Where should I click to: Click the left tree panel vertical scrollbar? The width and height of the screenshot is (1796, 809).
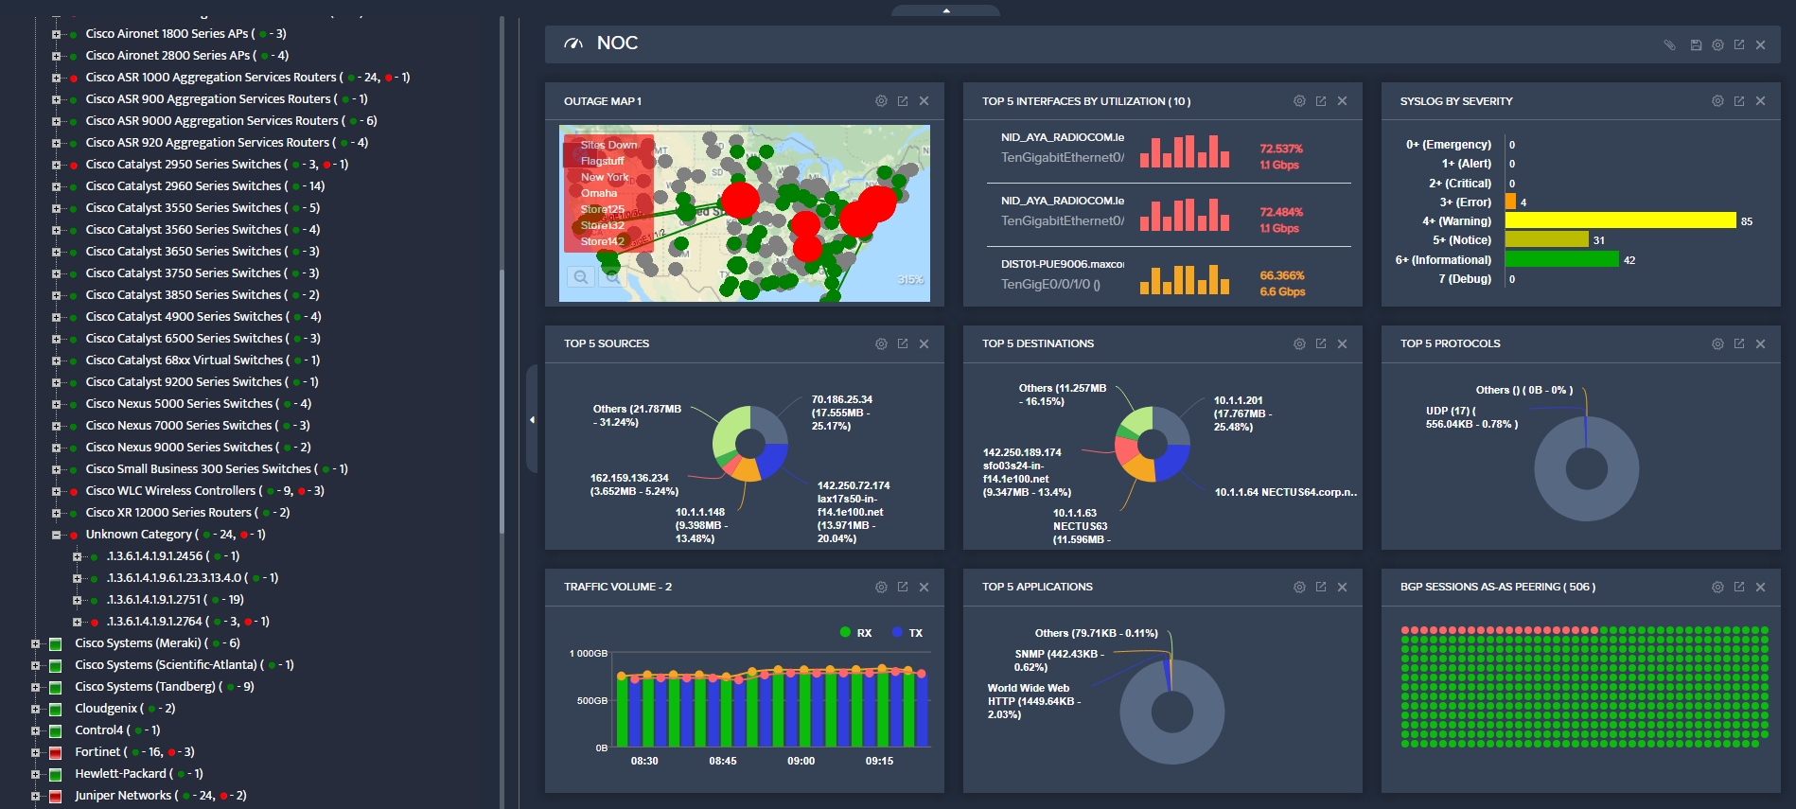[502, 402]
